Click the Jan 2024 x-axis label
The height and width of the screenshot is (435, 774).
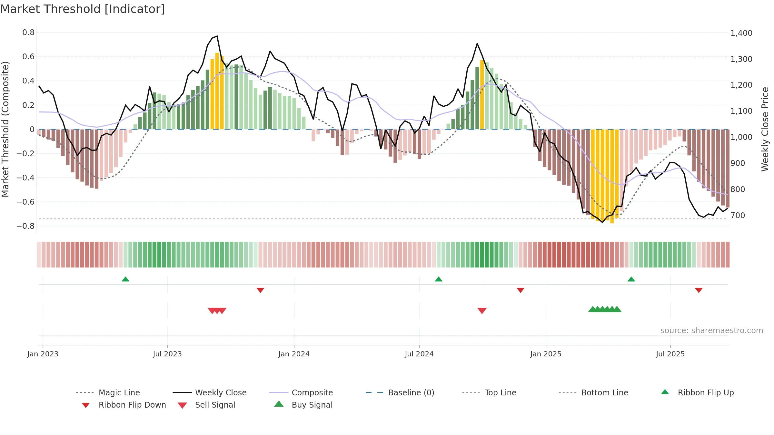[294, 354]
